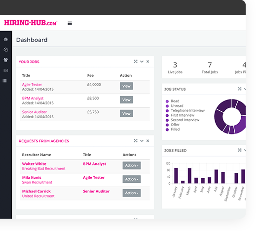Open Action dropdown for Walter White
259x231 pixels.
(x=132, y=165)
